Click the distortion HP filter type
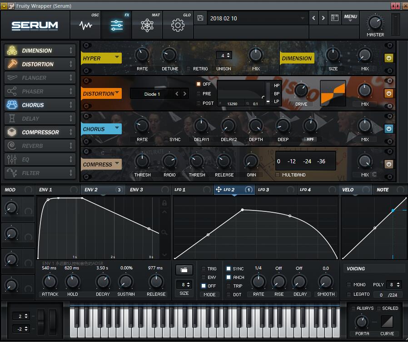408x342 pixels. pos(277,85)
